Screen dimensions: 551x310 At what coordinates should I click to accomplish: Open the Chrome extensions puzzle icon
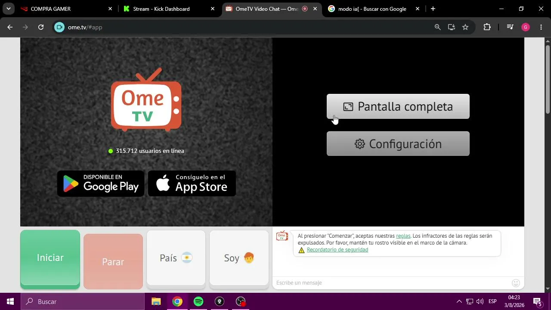[487, 27]
